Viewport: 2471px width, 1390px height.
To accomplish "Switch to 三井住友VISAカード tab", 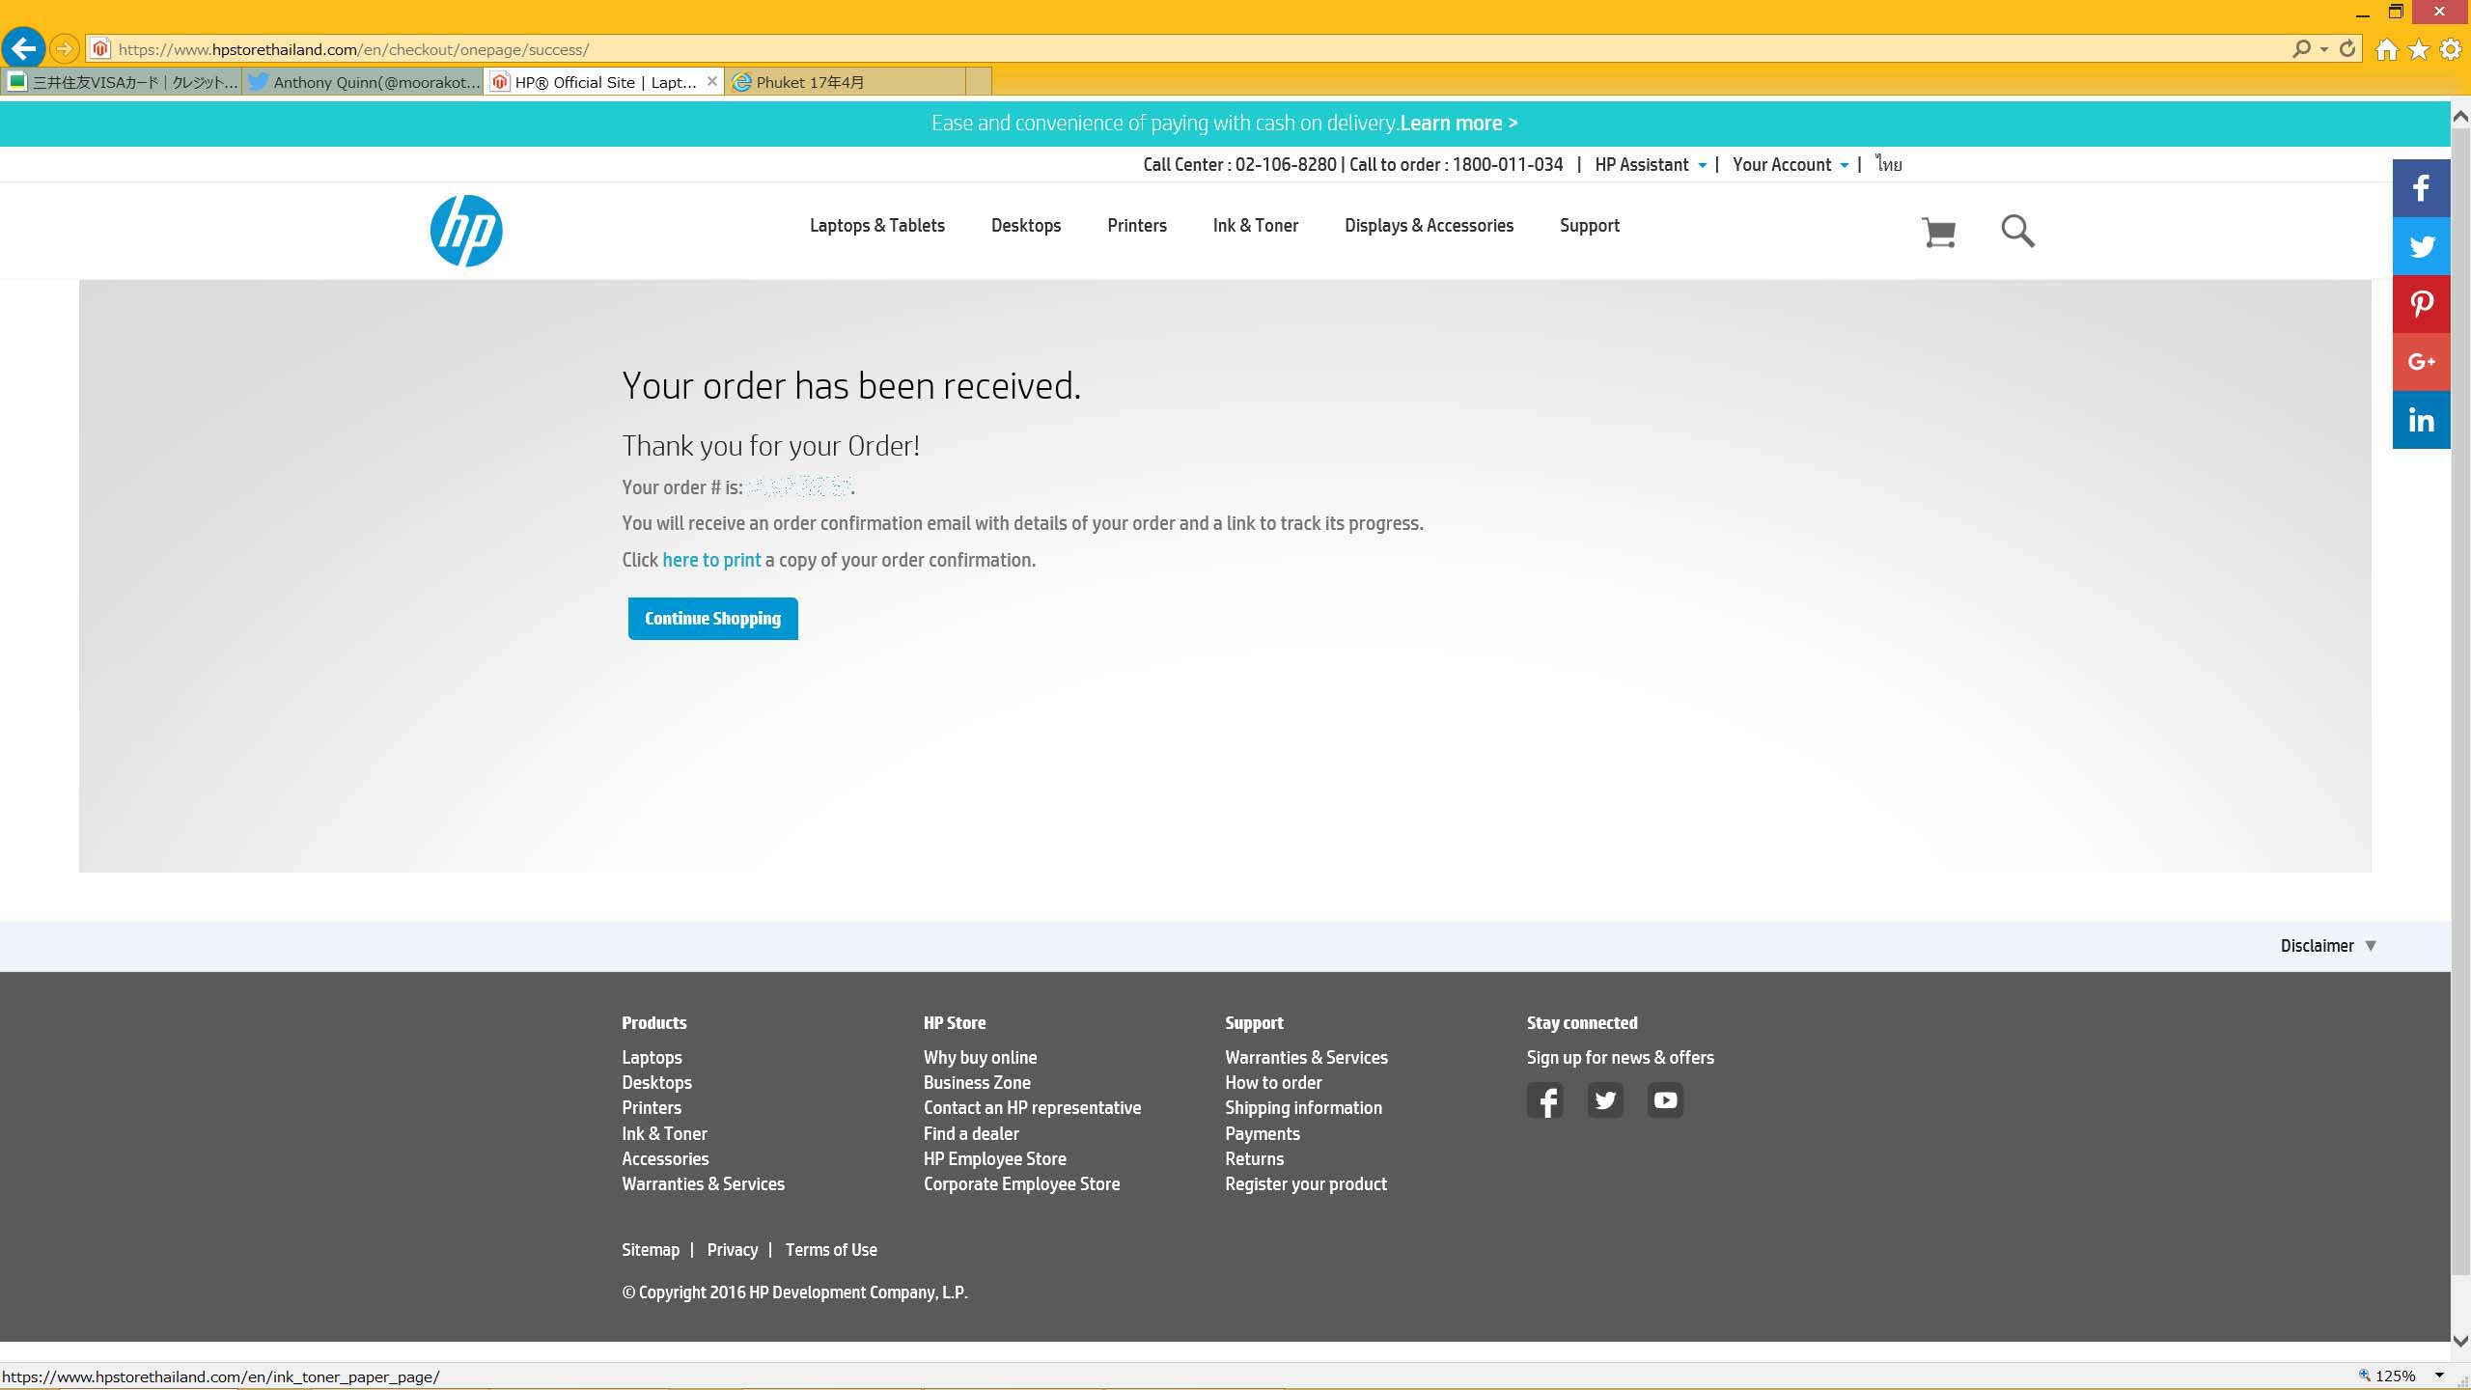I will 122,82.
